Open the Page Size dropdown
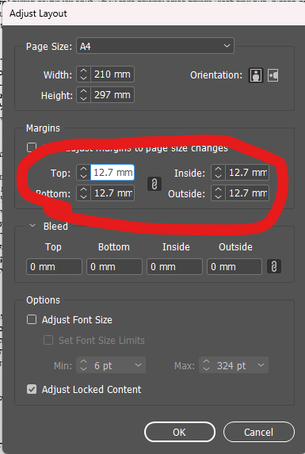This screenshot has width=305, height=454. [x=155, y=46]
